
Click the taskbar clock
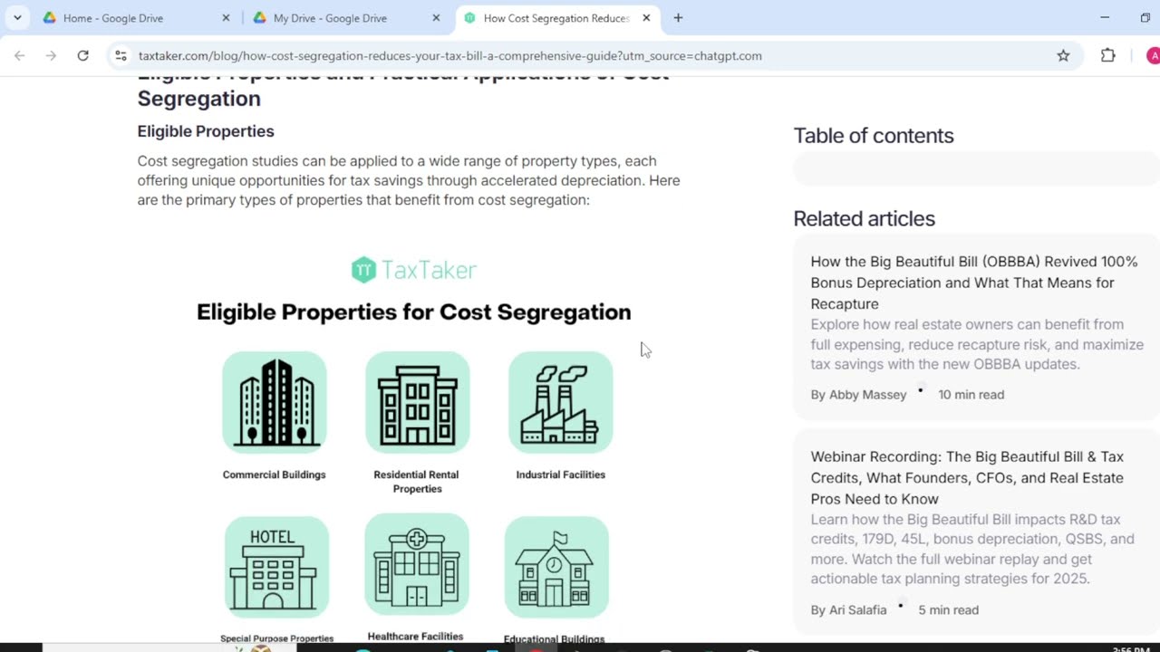[x=1133, y=648]
